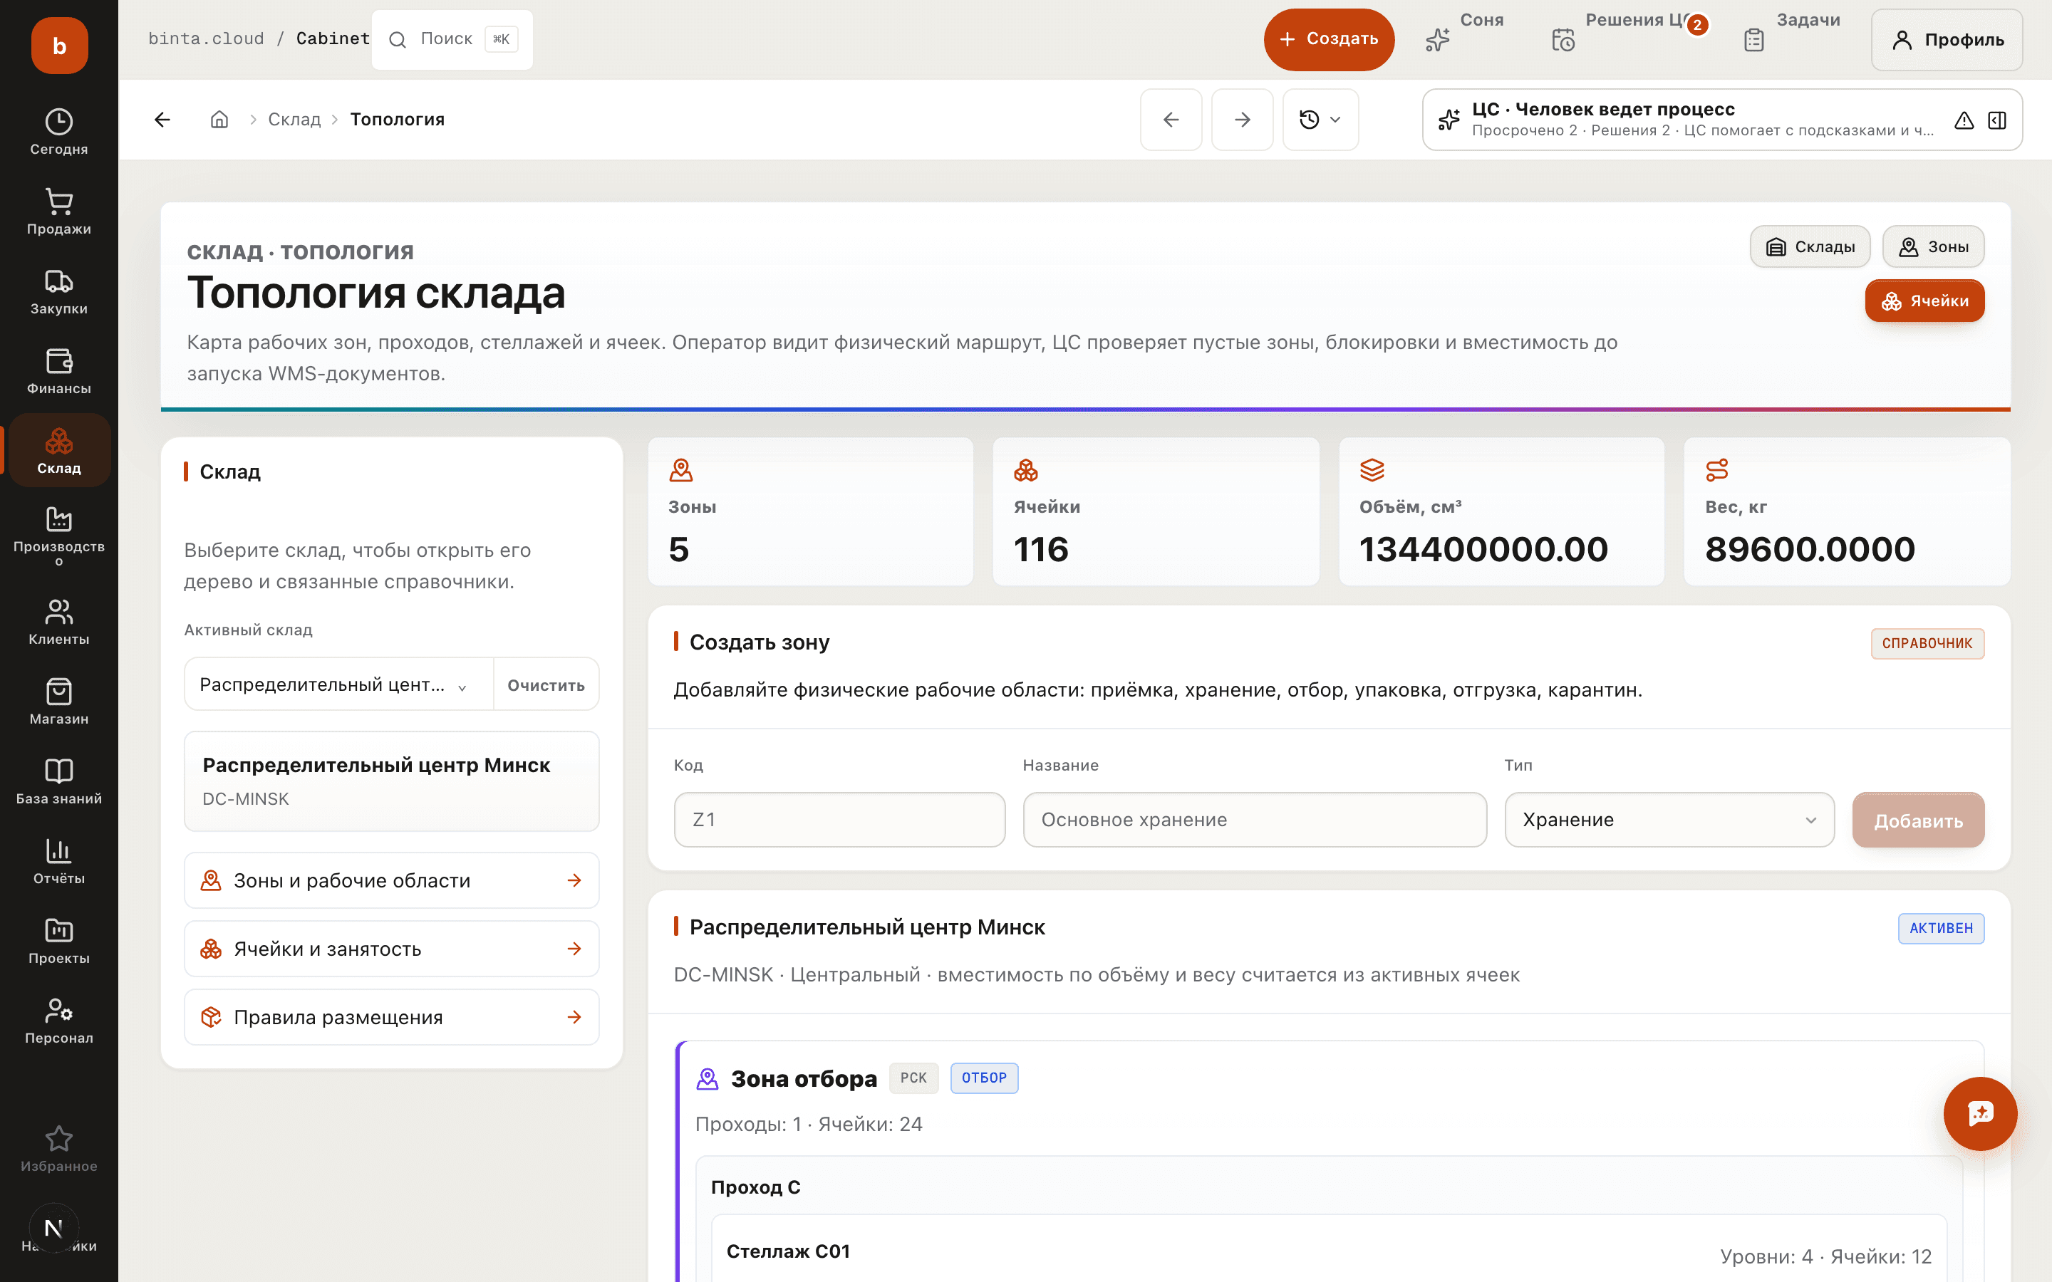Open the history dropdown
Image resolution: width=2052 pixels, height=1282 pixels.
click(x=1320, y=120)
